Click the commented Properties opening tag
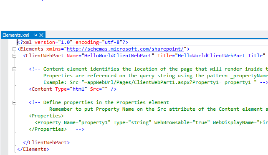Screen dimensions: 268x155 46,116
